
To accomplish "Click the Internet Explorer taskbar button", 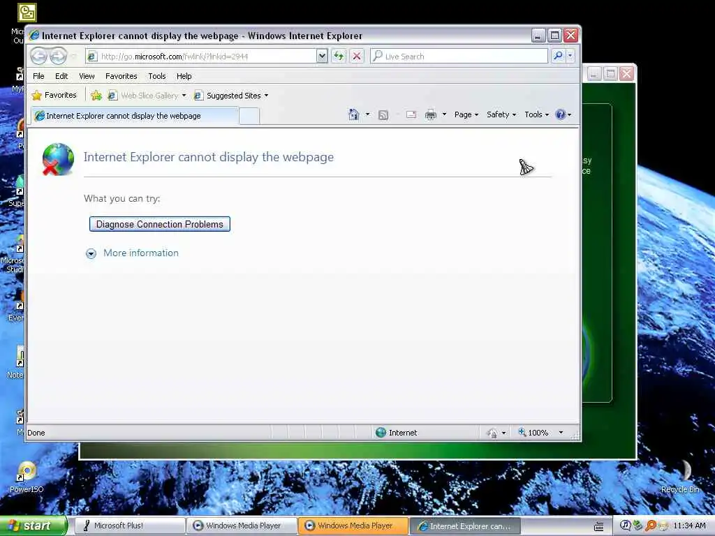I will (465, 526).
